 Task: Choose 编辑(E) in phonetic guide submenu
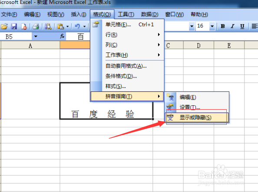[x=197, y=97]
